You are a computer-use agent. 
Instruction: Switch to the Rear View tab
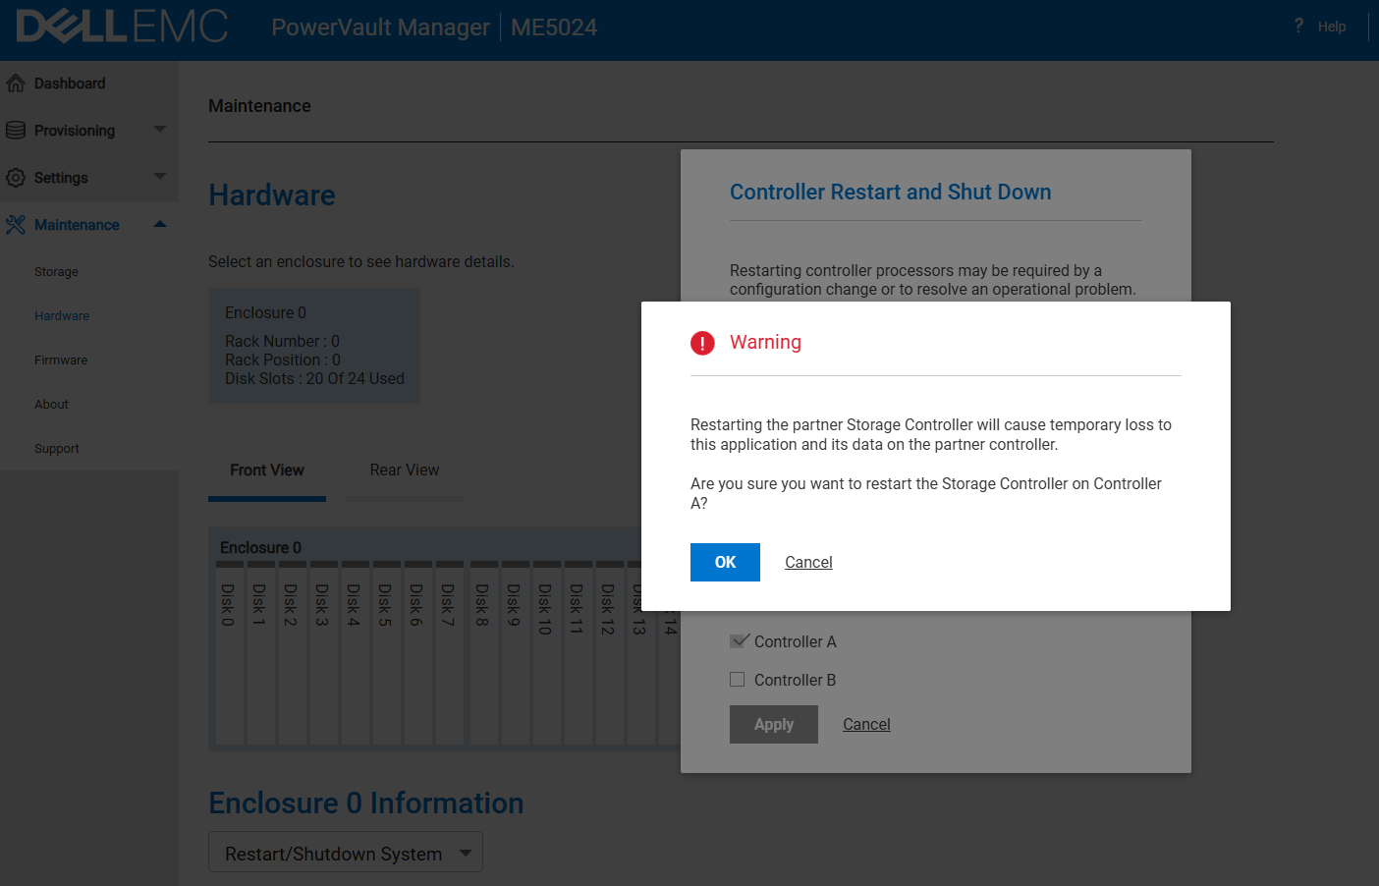[404, 470]
